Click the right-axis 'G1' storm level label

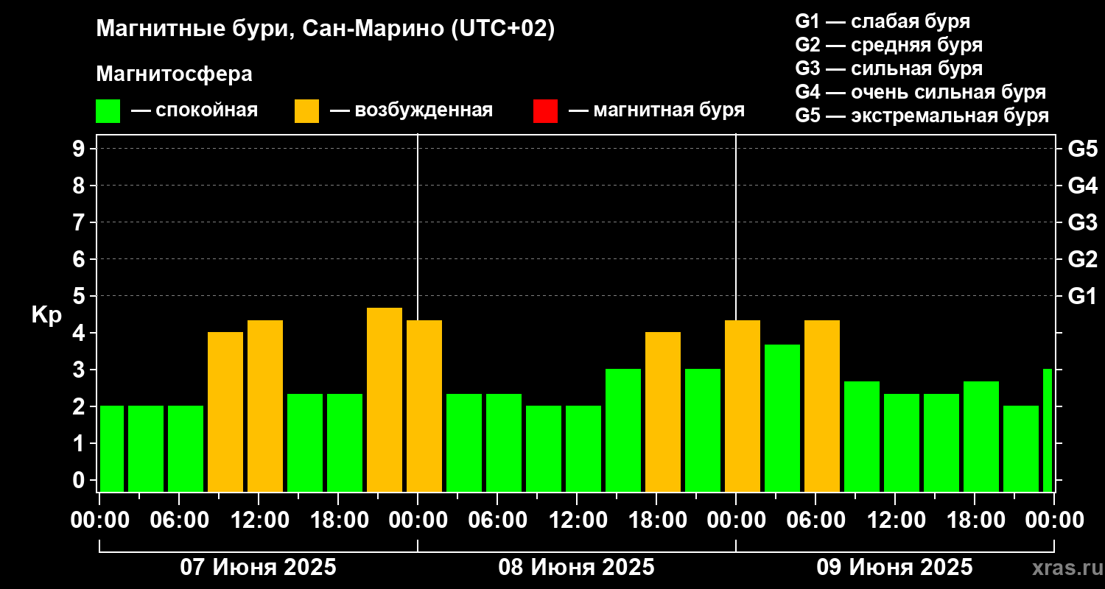(x=1082, y=296)
